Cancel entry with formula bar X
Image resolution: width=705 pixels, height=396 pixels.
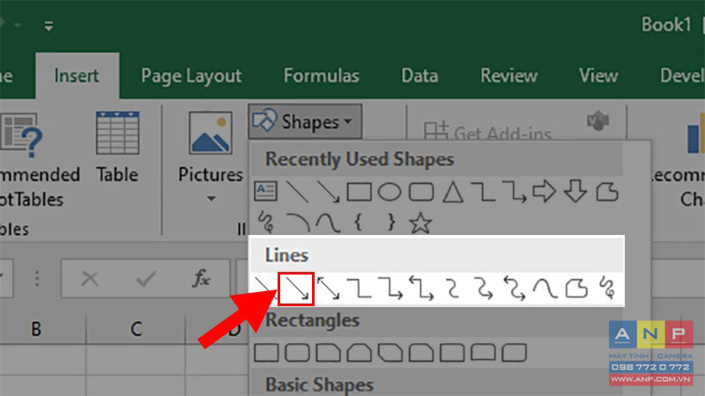[x=90, y=279]
